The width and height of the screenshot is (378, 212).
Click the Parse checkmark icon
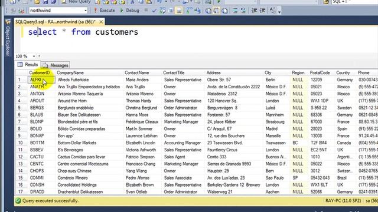[x=154, y=11]
